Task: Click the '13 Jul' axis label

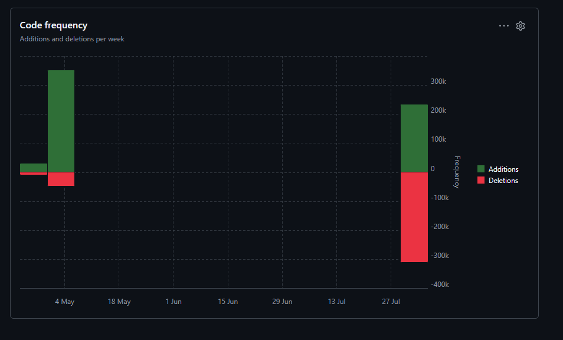Action: 337,302
